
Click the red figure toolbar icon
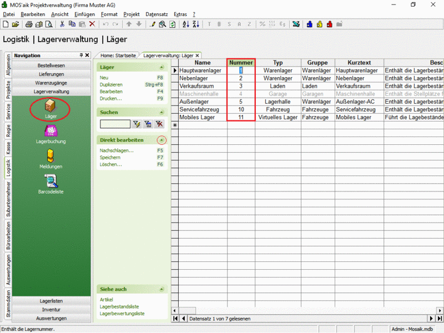329,24
